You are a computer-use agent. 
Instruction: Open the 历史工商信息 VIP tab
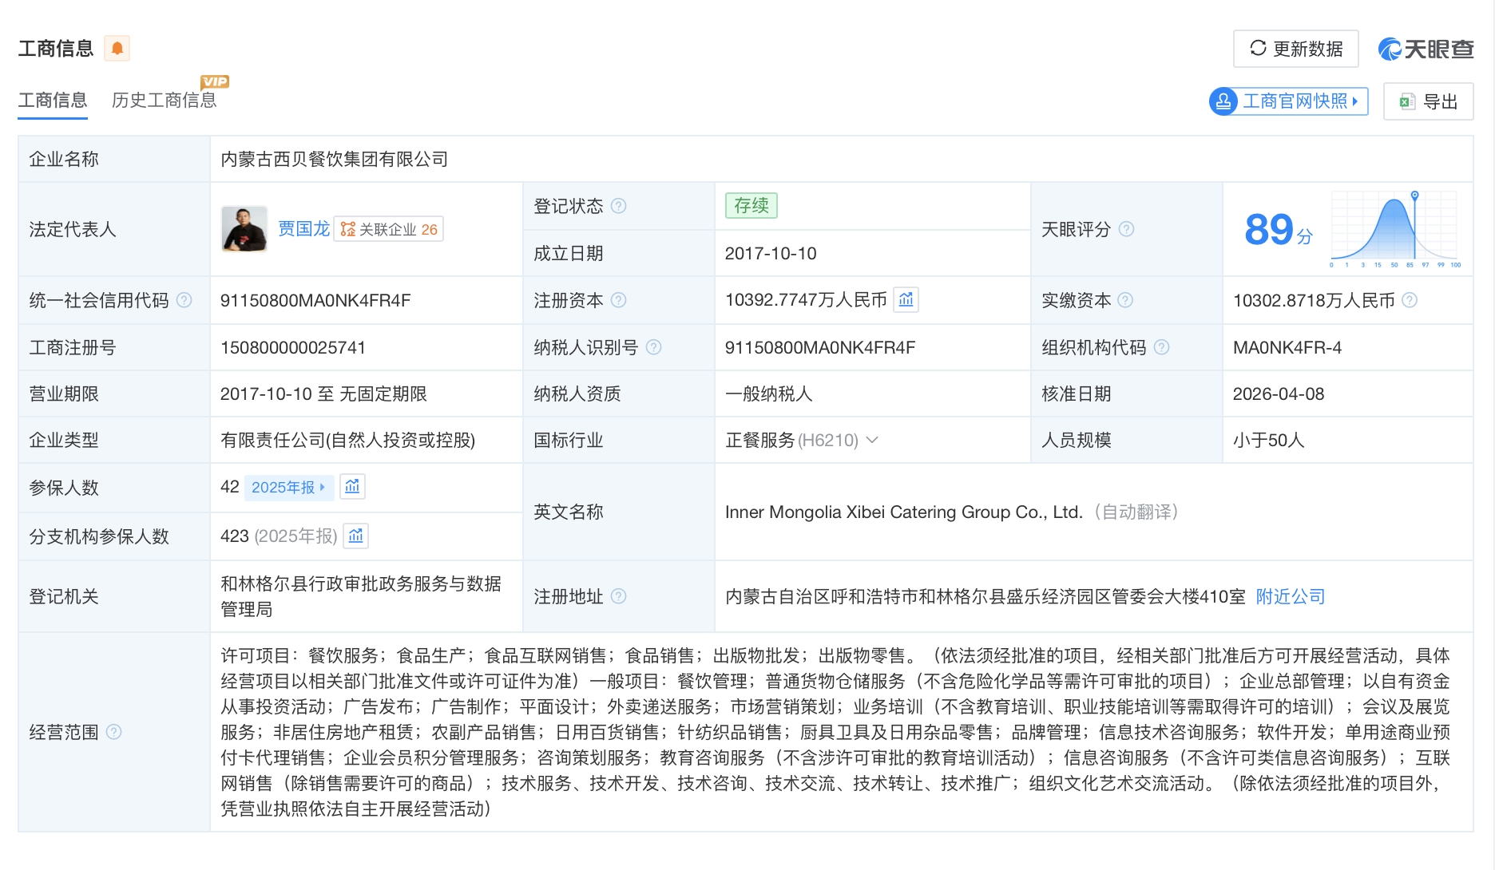click(x=165, y=101)
